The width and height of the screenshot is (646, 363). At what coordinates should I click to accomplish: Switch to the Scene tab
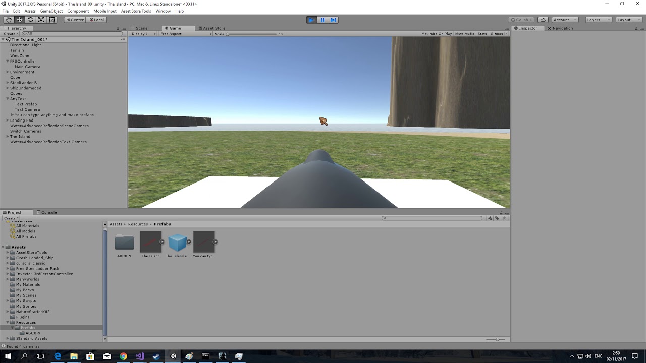click(x=139, y=28)
